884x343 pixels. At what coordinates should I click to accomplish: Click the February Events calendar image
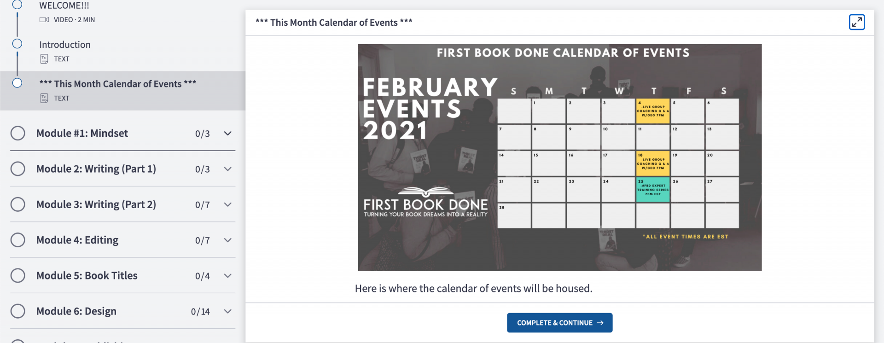point(559,157)
